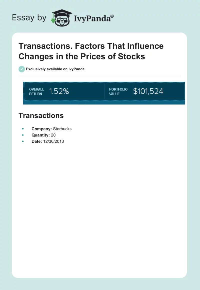Click the essay title heading
Image resolution: width=200 pixels, height=290 pixels.
click(91, 51)
